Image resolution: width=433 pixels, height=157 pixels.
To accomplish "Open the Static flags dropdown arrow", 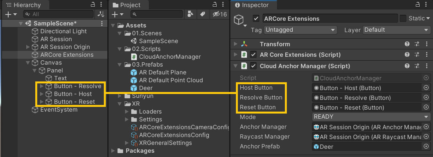I will (x=428, y=18).
